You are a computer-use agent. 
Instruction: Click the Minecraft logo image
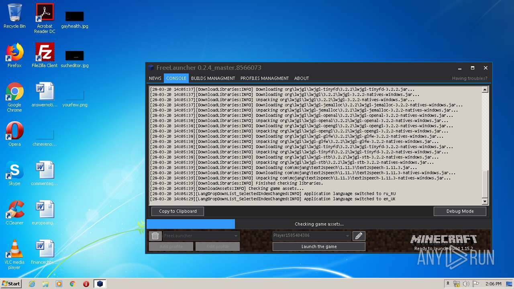[x=444, y=240]
